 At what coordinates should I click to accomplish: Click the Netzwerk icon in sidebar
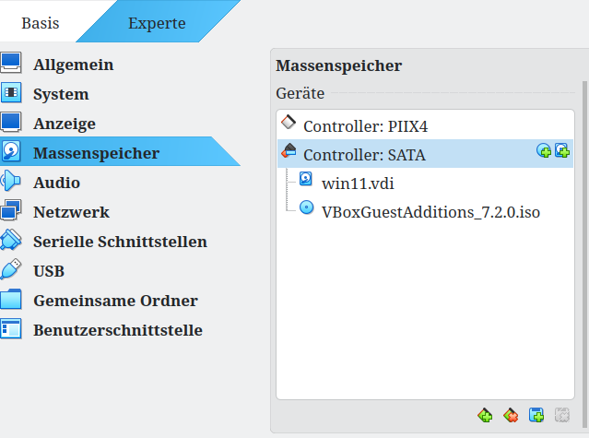[11, 211]
